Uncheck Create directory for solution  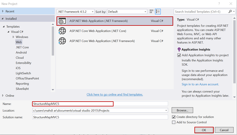click(174, 117)
